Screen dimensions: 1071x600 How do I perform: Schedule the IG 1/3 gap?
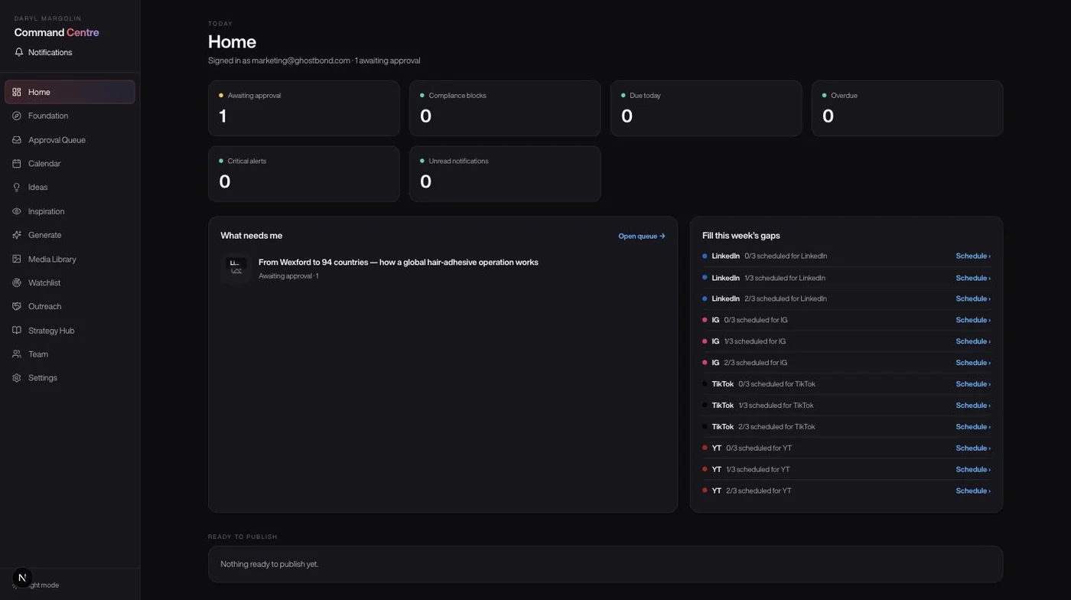973,341
